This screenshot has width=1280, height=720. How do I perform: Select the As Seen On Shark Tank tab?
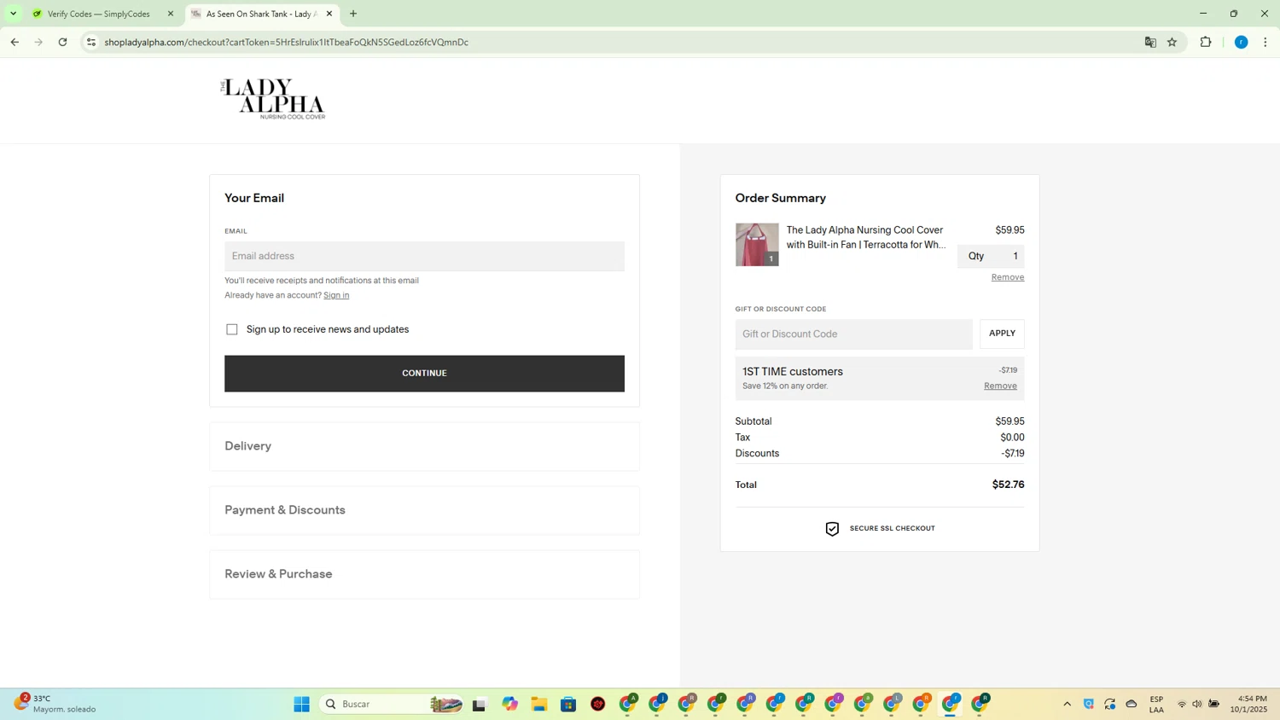point(261,14)
